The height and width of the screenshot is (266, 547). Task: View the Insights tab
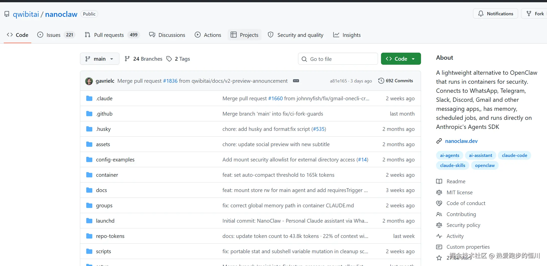(x=347, y=35)
